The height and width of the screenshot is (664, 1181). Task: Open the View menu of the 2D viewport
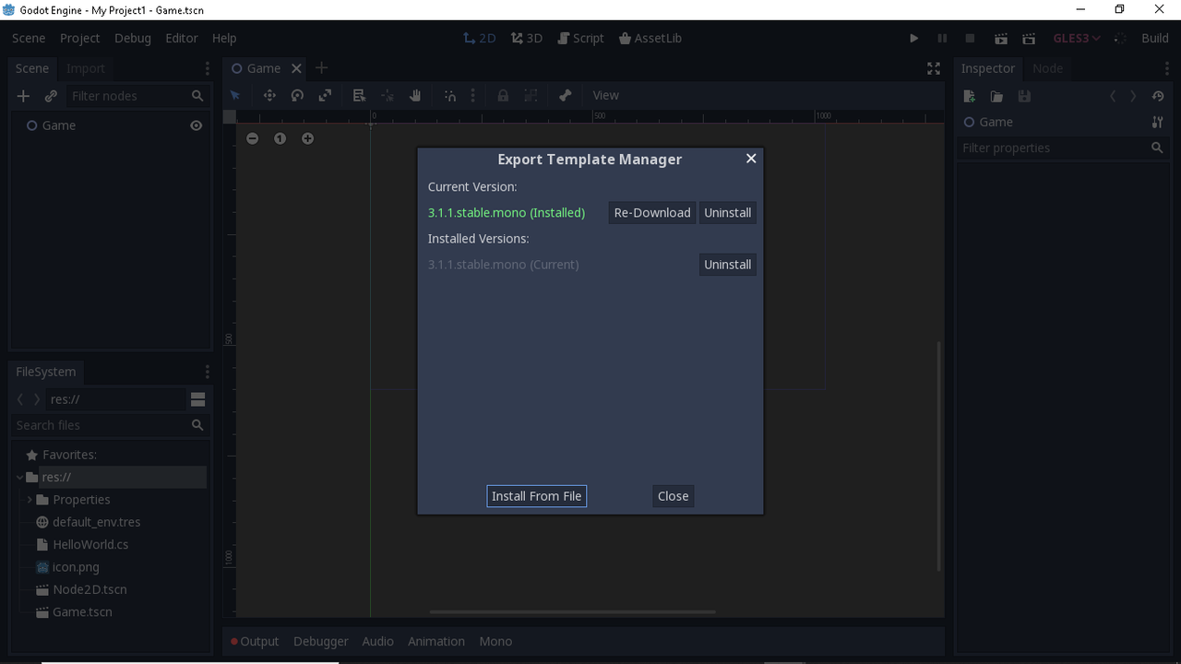605,95
